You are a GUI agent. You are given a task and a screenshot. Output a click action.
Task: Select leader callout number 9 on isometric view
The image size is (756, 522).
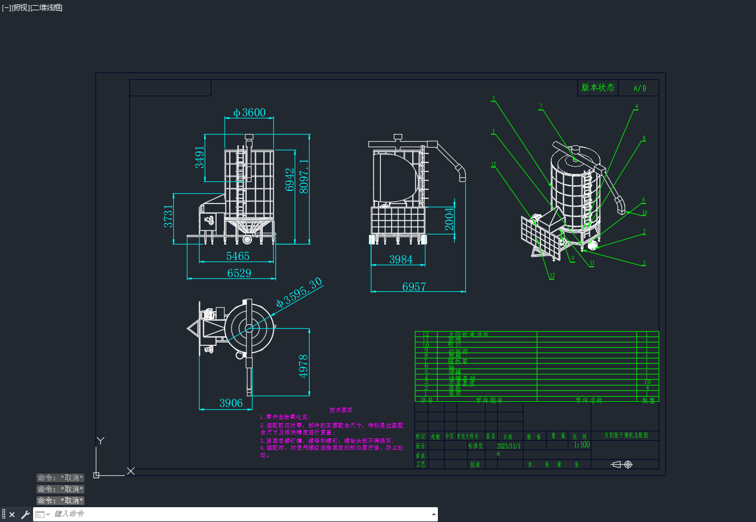pyautogui.click(x=573, y=258)
